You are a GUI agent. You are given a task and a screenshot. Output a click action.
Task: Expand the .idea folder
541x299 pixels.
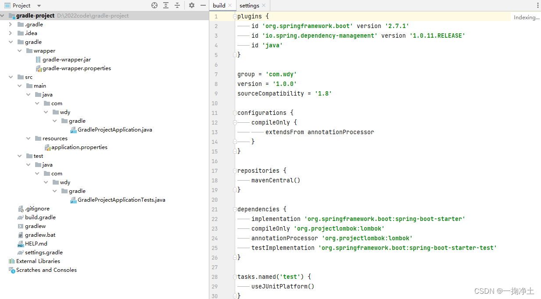coord(11,33)
